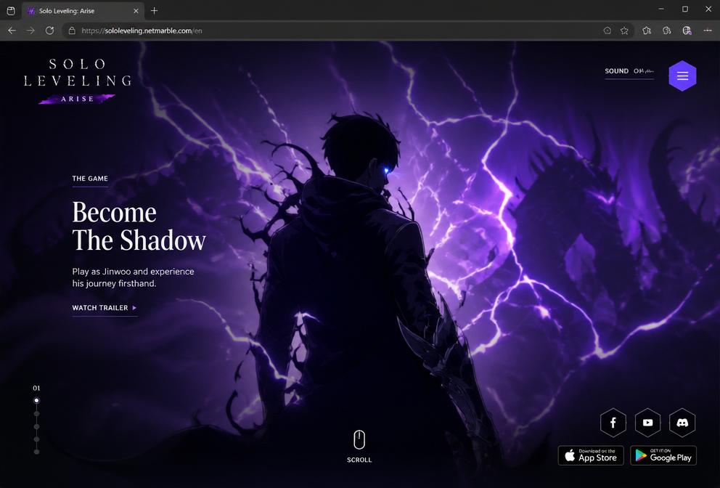Click the Become The Shadow headline

139,226
